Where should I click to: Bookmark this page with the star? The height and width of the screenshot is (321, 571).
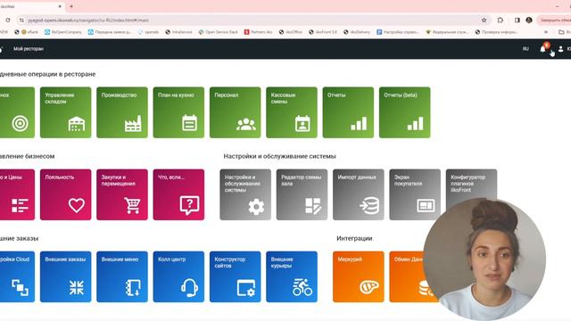click(484, 21)
